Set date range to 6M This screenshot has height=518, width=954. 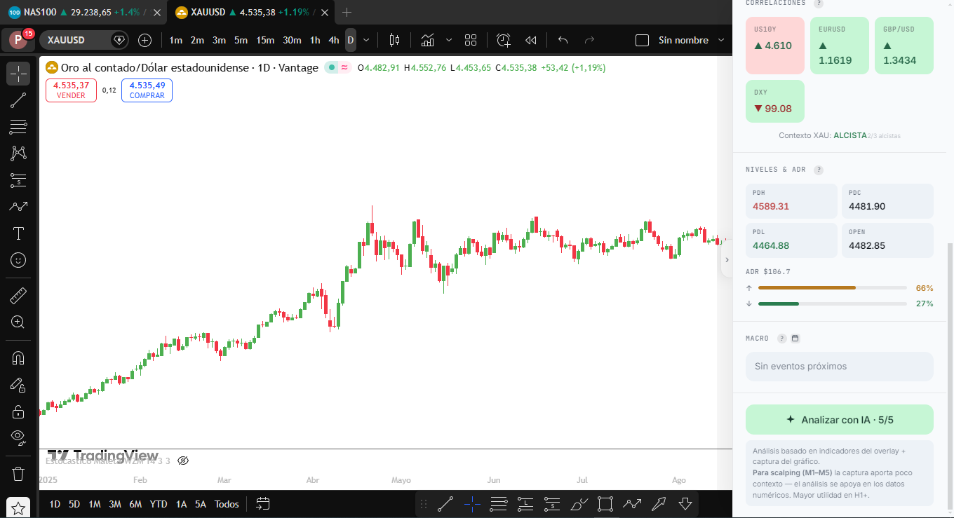135,504
